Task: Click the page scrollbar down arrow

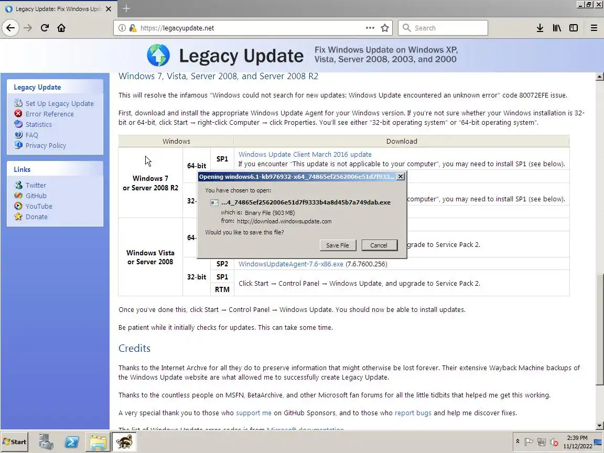Action: [x=599, y=426]
